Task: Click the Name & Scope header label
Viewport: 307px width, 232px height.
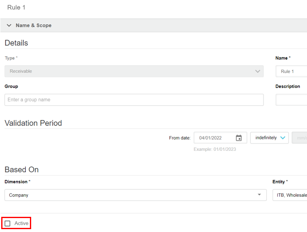Action: [x=34, y=25]
